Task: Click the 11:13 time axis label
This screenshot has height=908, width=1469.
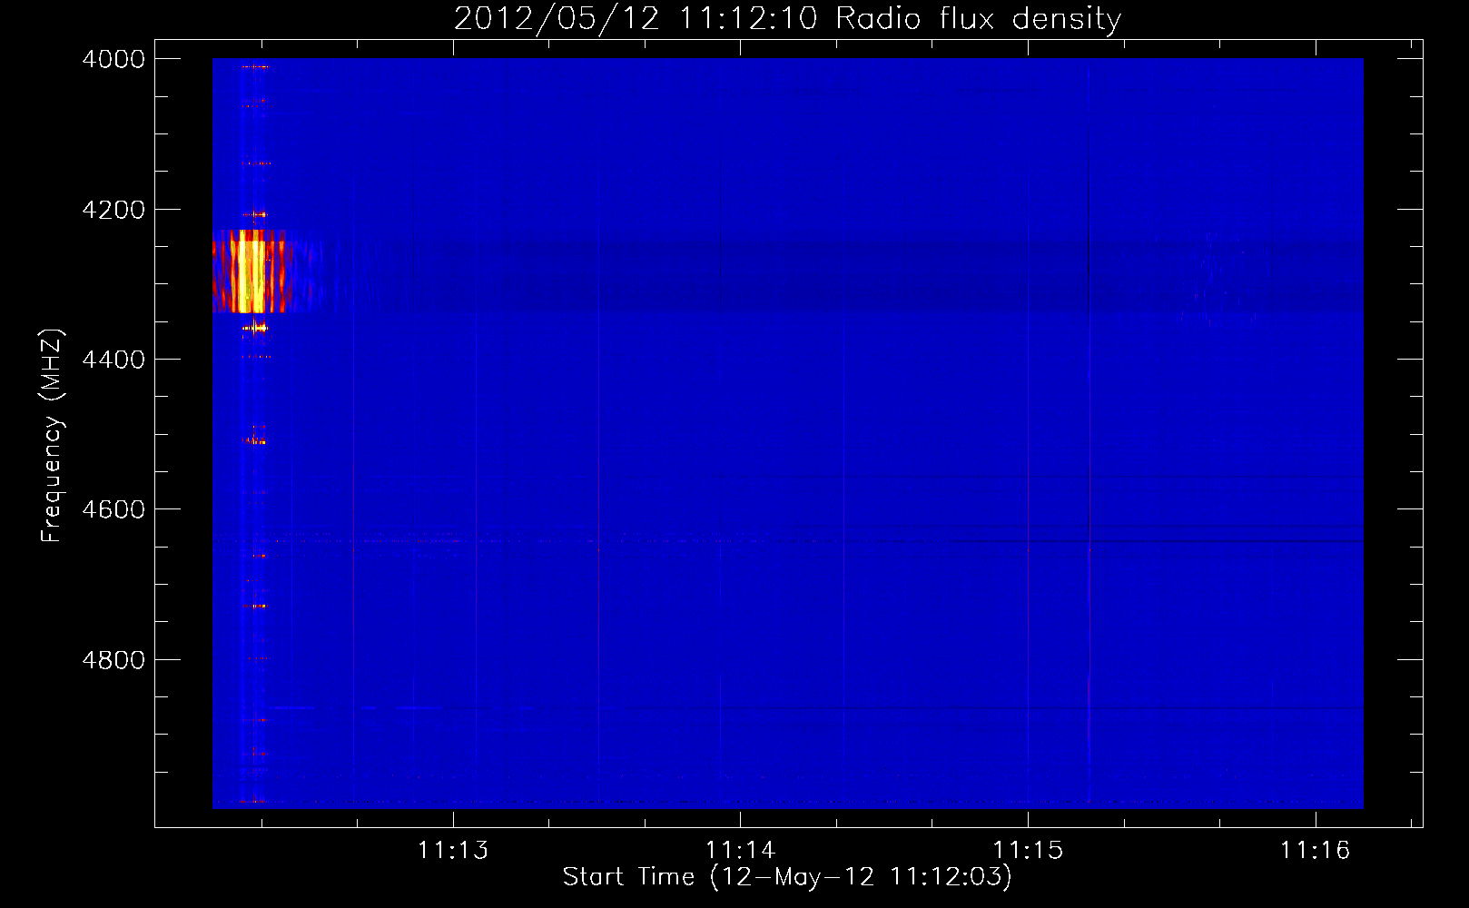Action: 452,850
